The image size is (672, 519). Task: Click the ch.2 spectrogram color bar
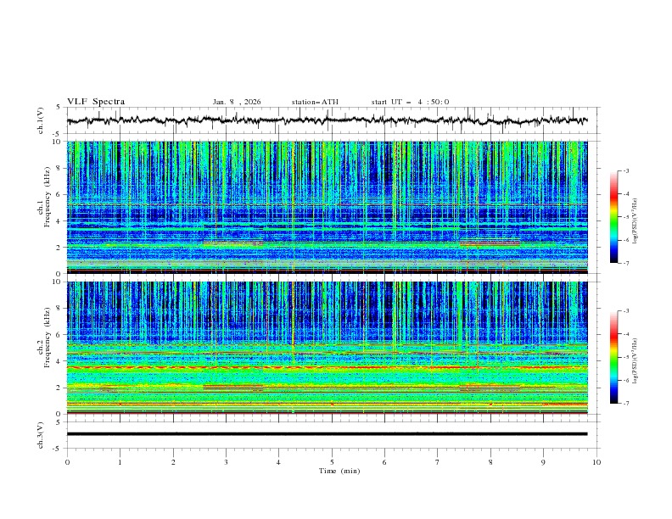pyautogui.click(x=613, y=357)
